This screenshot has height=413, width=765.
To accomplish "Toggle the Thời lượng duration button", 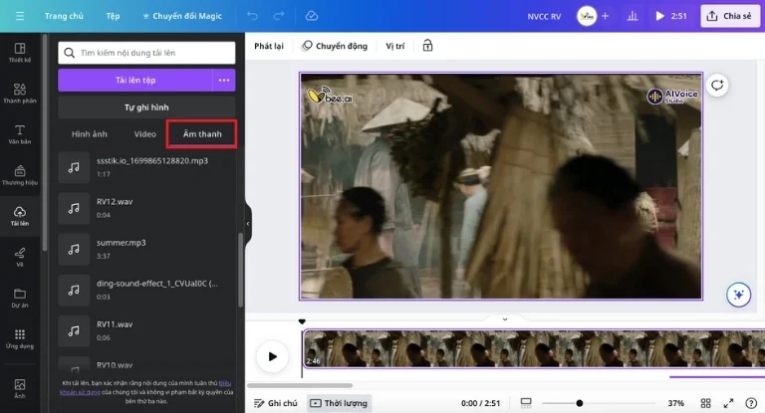I will click(x=339, y=403).
